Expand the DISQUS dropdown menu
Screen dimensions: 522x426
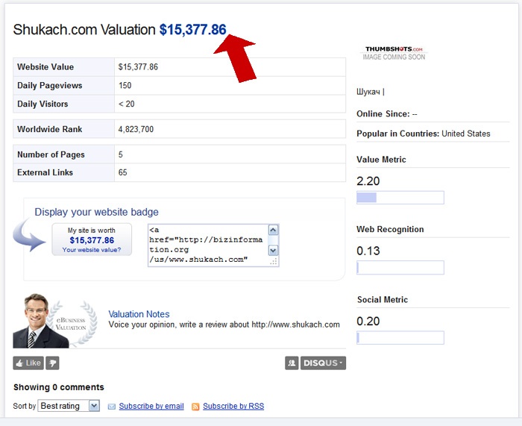coord(323,363)
